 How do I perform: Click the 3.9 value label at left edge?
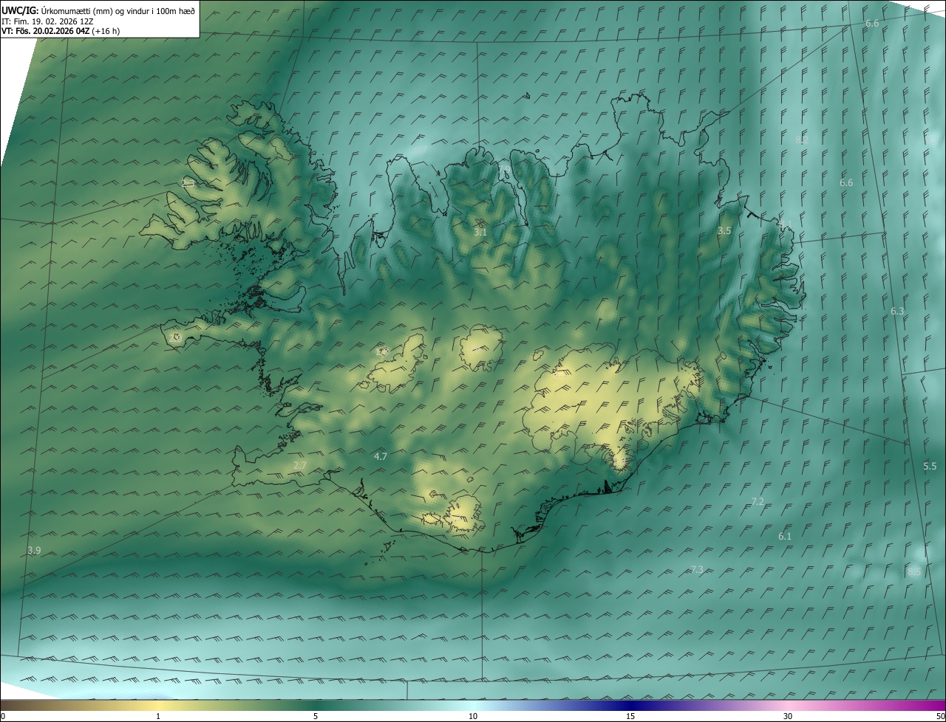[x=34, y=551]
